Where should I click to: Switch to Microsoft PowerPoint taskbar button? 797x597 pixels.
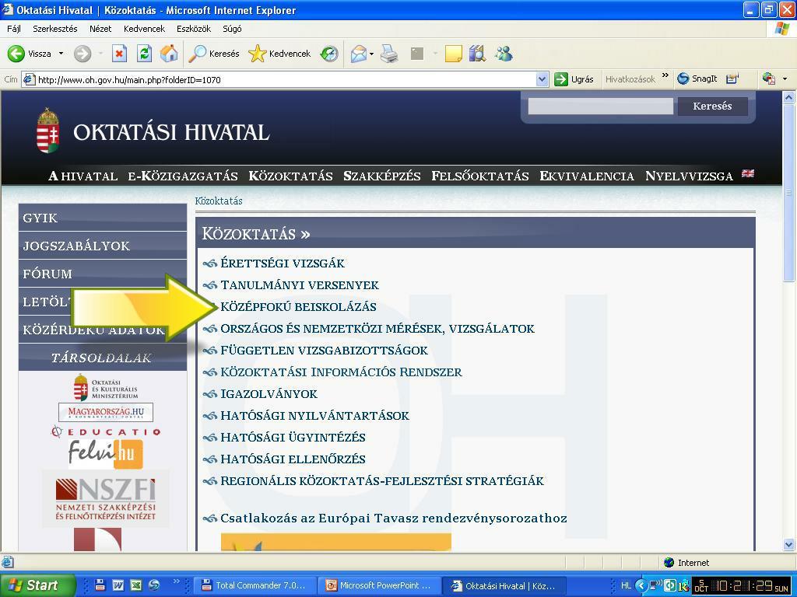[380, 585]
